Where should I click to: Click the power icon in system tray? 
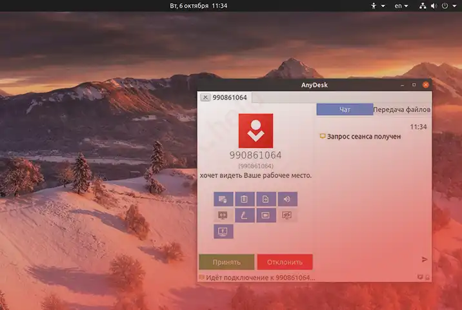[x=445, y=6]
